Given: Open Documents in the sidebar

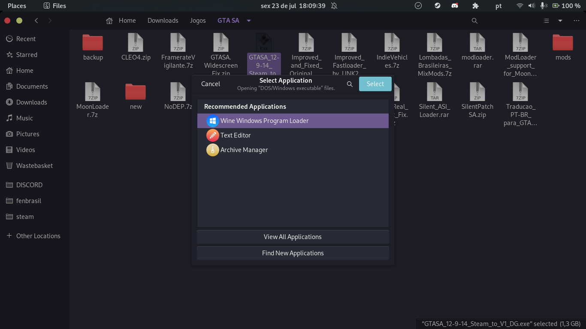Looking at the screenshot, I should [35, 87].
